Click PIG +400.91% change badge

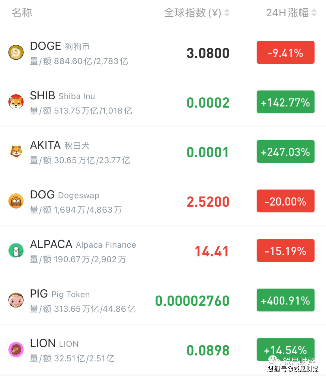click(x=285, y=300)
